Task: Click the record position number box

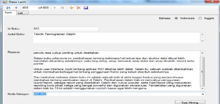Action: 29,8
